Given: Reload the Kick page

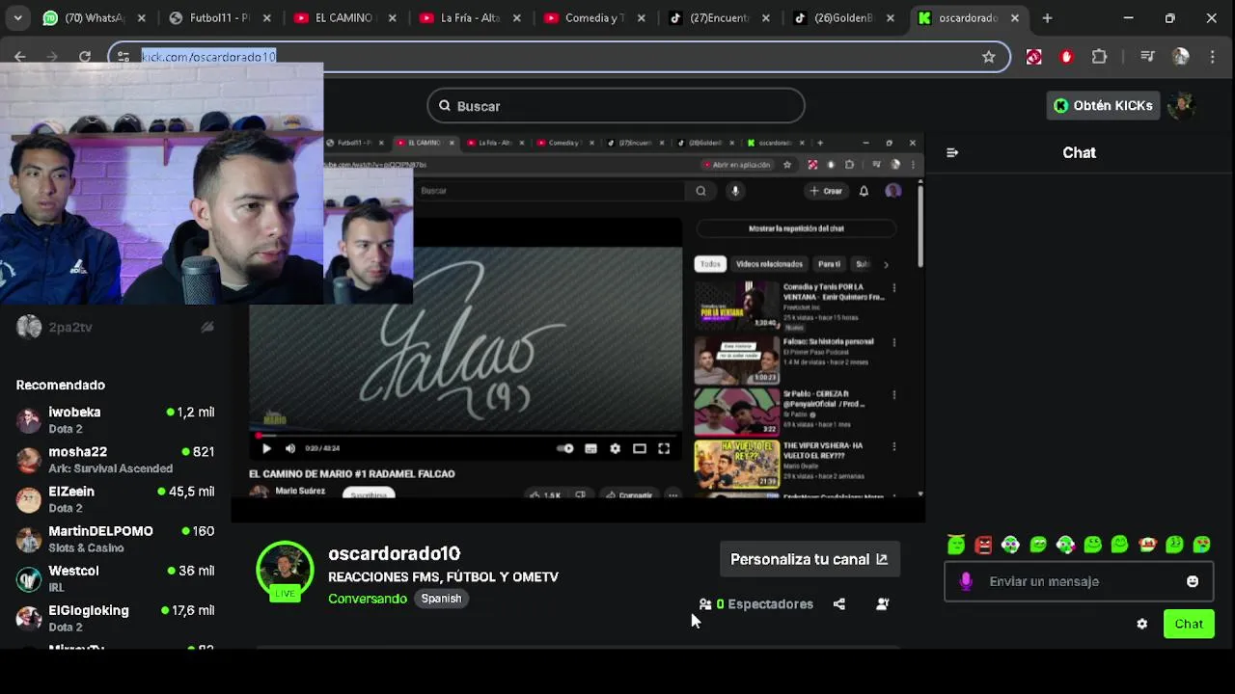Looking at the screenshot, I should click(x=85, y=57).
